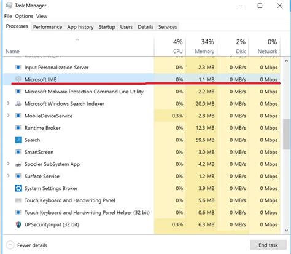Select the UPSecurityInput (32 bit) name
Viewport: 291px width, 254px height.
click(x=52, y=224)
